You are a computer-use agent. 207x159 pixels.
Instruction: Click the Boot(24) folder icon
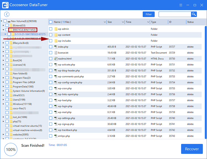pos(11,60)
